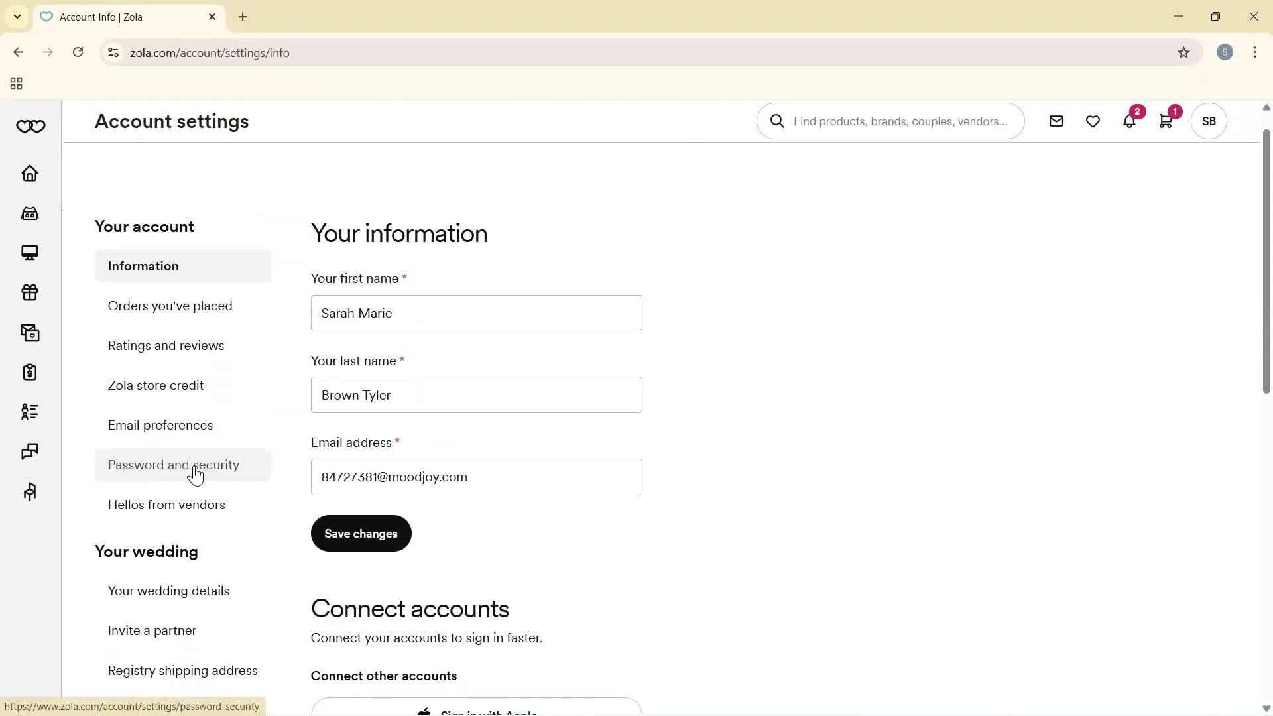Open Invite a partner settings
1273x716 pixels.
[x=151, y=630]
